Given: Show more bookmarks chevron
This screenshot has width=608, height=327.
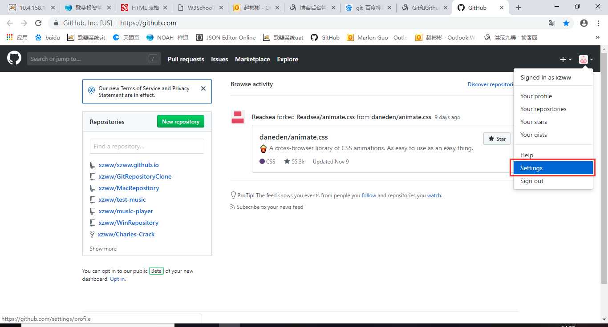Looking at the screenshot, I should click(x=597, y=37).
